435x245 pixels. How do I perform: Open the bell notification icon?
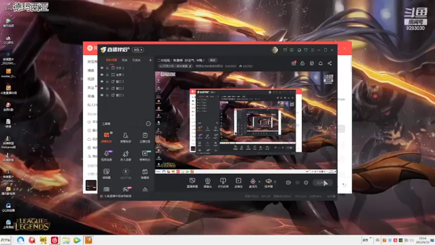320,63
